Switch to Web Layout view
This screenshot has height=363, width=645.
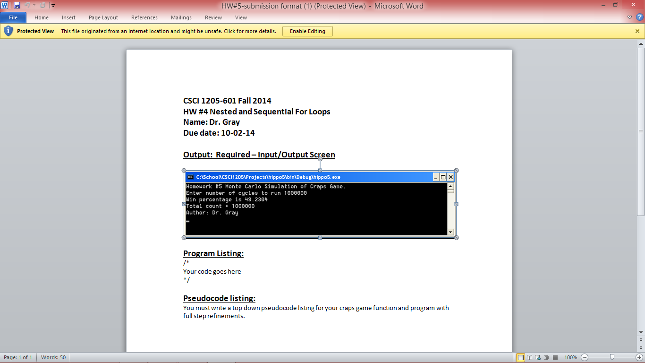coord(538,357)
